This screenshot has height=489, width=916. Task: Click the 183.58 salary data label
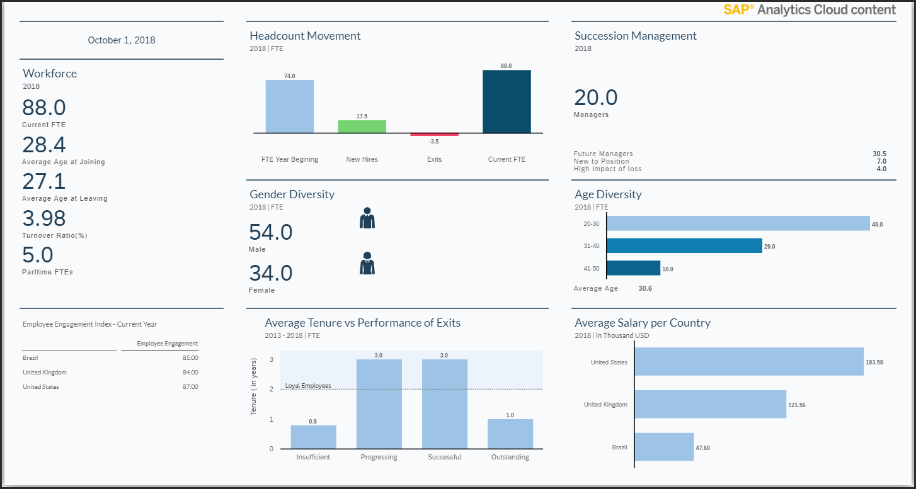(874, 363)
